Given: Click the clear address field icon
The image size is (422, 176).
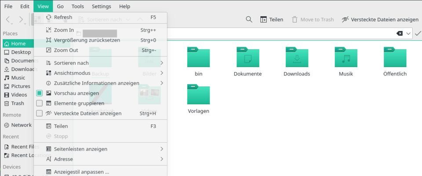Looking at the screenshot, I should click(399, 33).
